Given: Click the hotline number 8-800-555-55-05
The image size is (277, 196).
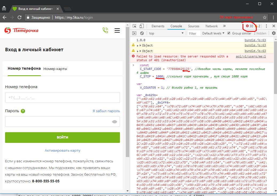Looking at the screenshot, I should tap(46, 181).
